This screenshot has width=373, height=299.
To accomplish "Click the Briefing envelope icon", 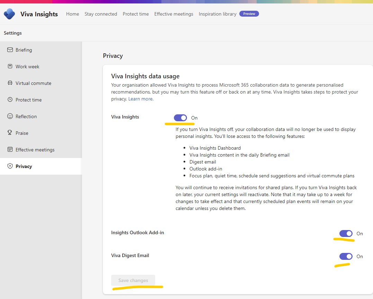I will (10, 50).
